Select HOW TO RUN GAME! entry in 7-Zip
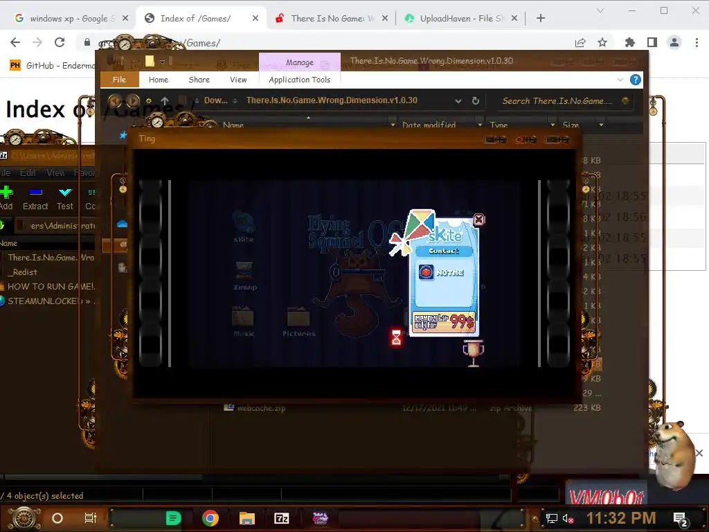709x532 pixels. coord(48,286)
